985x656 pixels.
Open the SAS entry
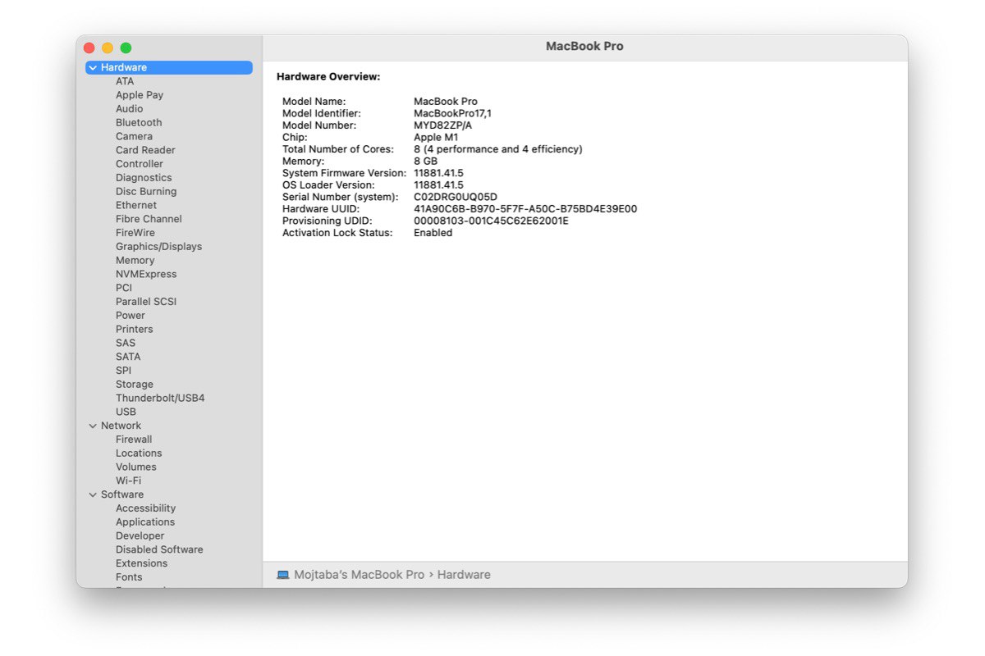[126, 344]
